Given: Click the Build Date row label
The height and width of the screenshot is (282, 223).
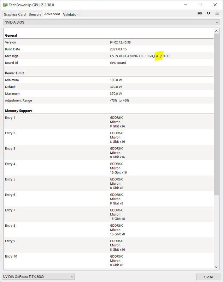Looking at the screenshot, I should [x=12, y=49].
